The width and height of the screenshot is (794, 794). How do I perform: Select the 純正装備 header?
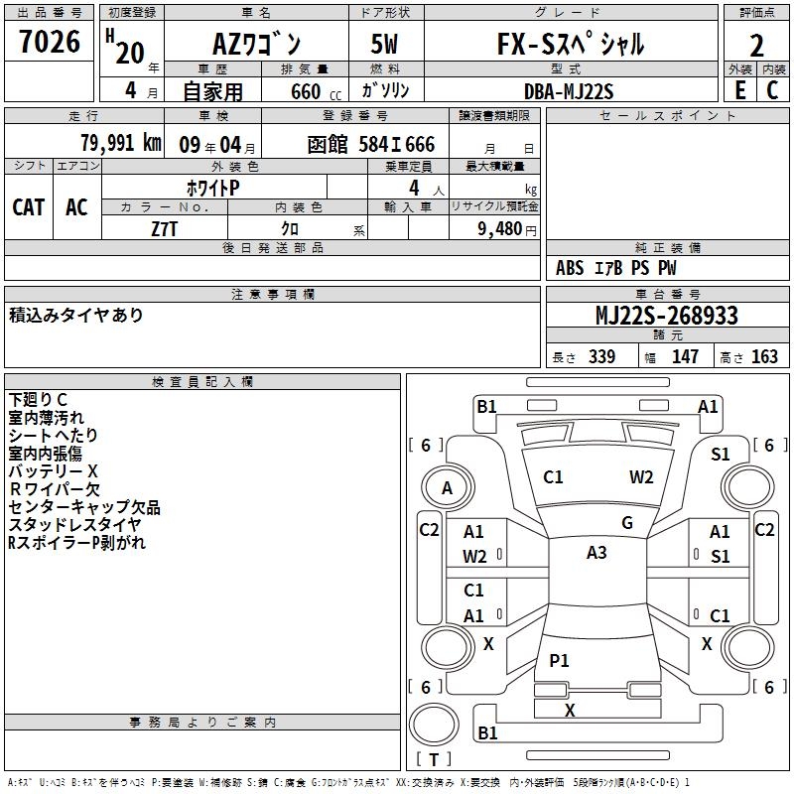tap(667, 247)
